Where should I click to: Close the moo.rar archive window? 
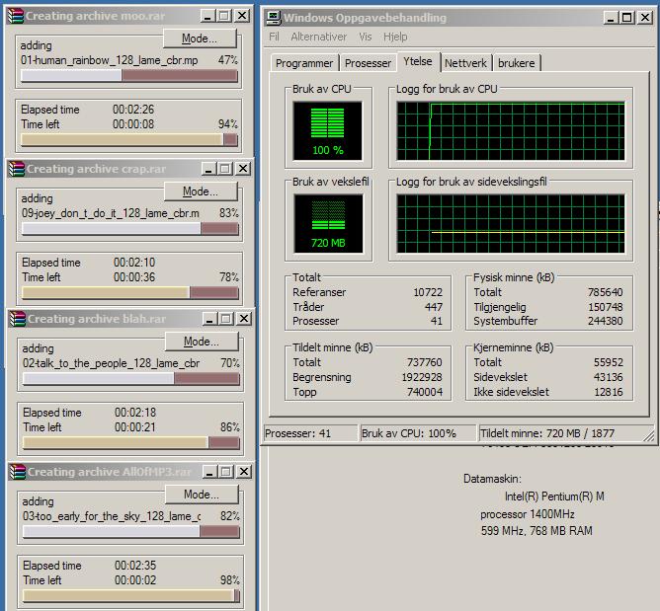pos(242,16)
